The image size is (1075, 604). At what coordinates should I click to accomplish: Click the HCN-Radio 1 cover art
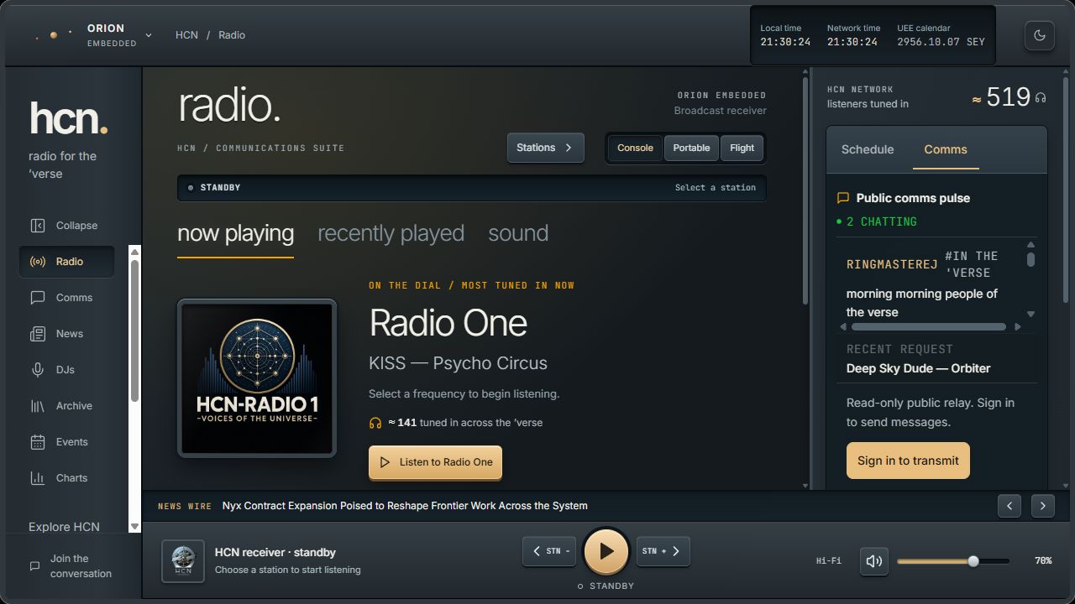pos(257,378)
